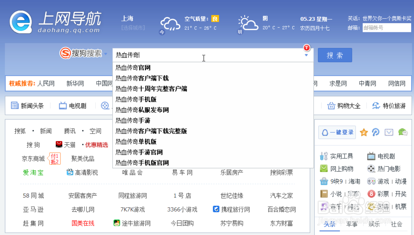
Task: Open the 国美在线 link
Action: click(x=83, y=223)
